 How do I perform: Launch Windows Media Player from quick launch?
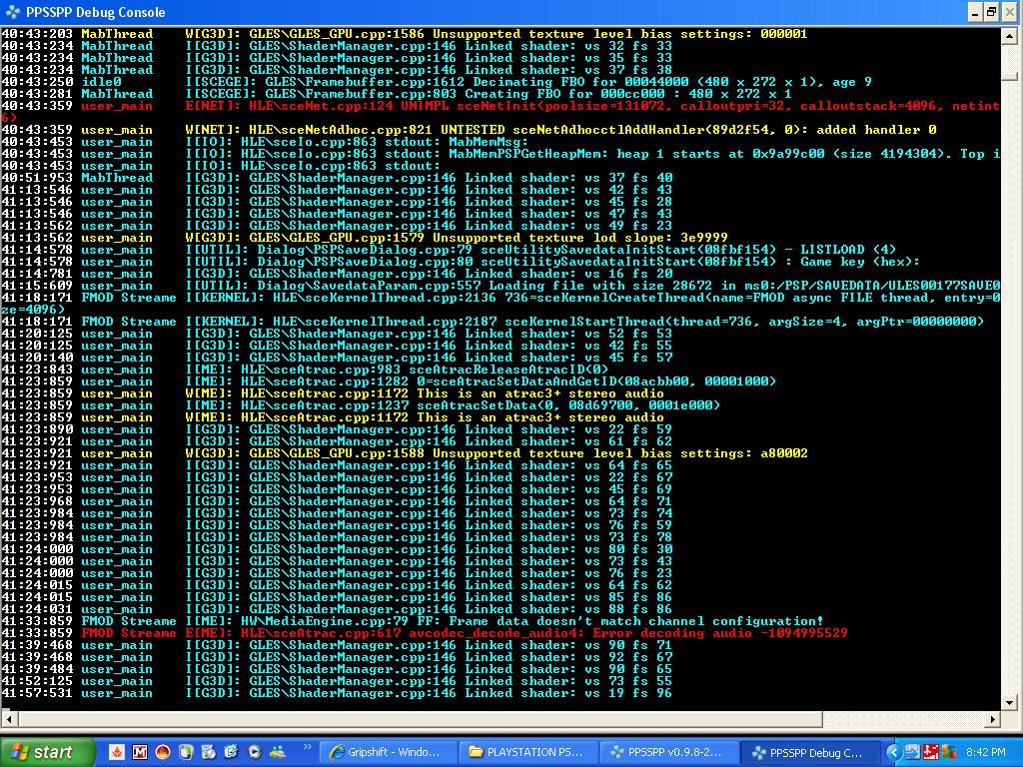254,752
